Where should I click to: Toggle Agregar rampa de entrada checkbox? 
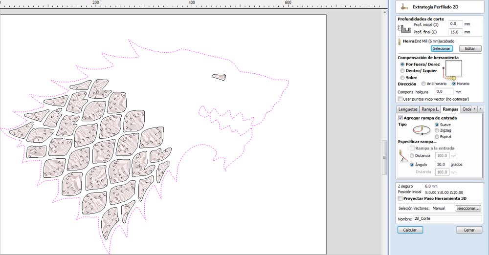(x=400, y=118)
